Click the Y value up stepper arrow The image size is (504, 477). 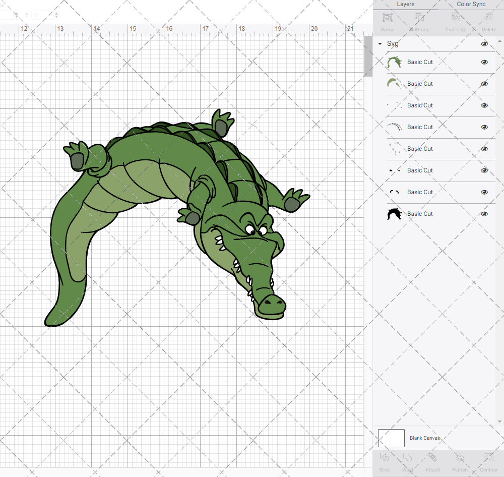[56, 13]
